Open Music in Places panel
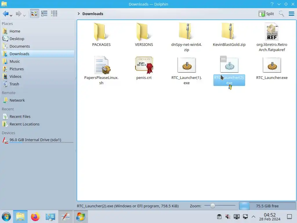Screen dimensions: 297x223 click(38, 62)
